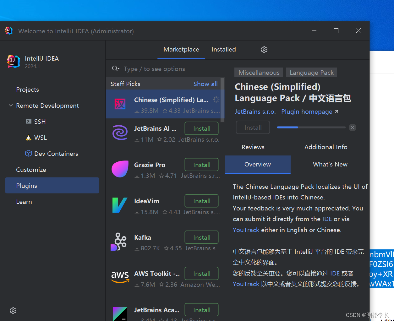Click the search magnifier options icon
Image resolution: width=394 pixels, height=321 pixels.
coord(116,69)
